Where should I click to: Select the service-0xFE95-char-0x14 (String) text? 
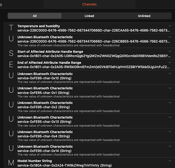point(44,151)
